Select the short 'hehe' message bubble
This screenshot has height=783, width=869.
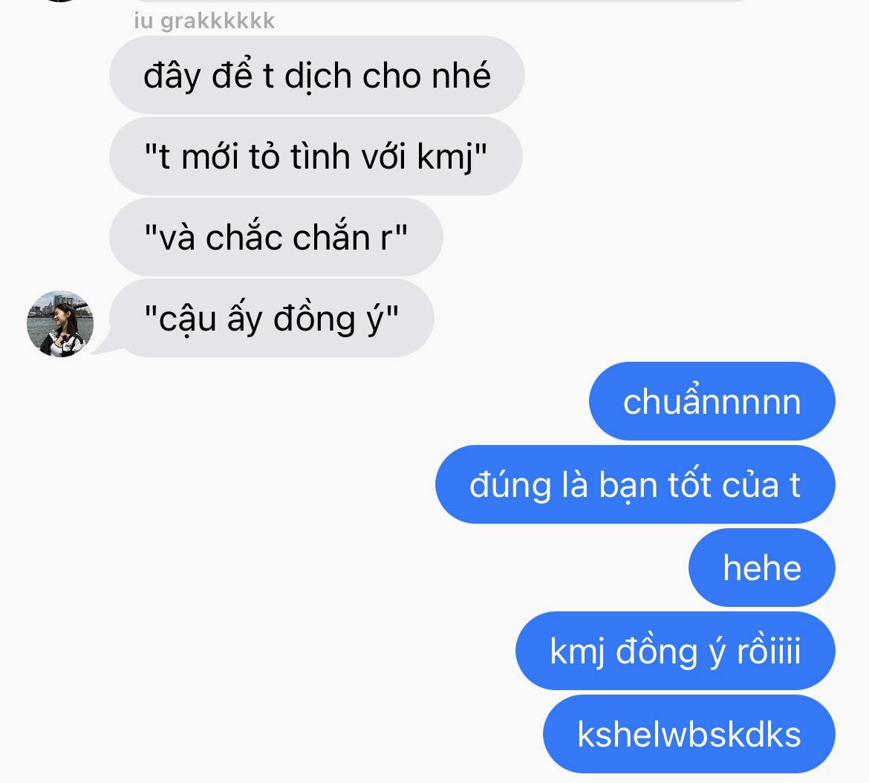tap(762, 568)
